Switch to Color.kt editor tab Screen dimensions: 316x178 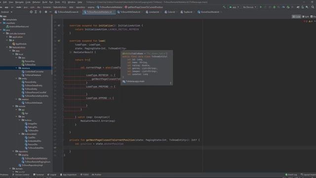tap(171, 12)
